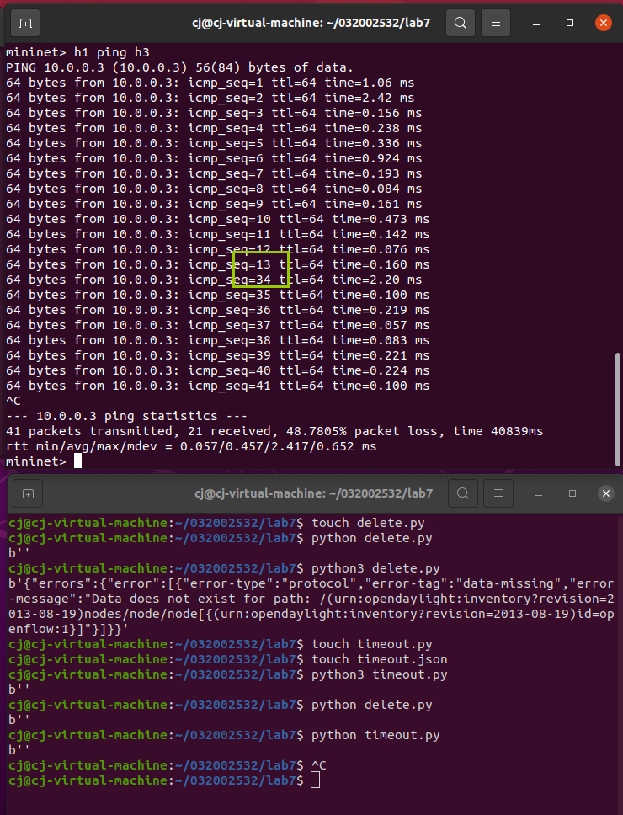This screenshot has width=623, height=815.
Task: Close the top terminal window
Action: (604, 23)
